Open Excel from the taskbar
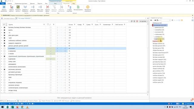 (x=12, y=107)
